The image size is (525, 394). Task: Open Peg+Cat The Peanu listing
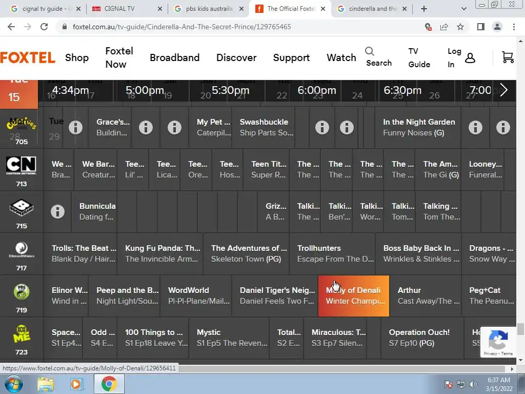tap(489, 296)
